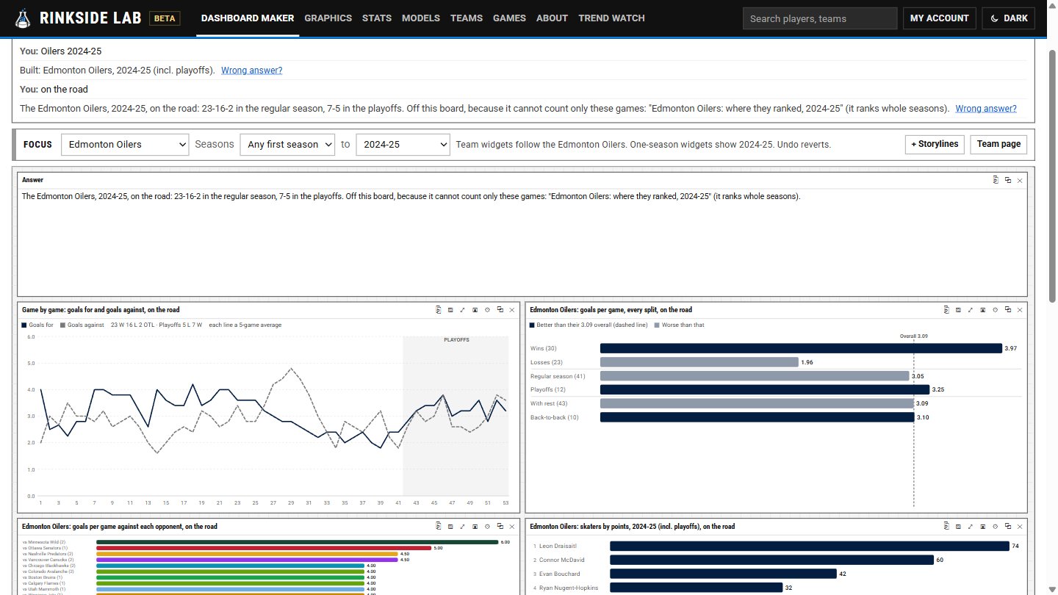The width and height of the screenshot is (1058, 595).
Task: Open the Any first season dropdown
Action: [287, 145]
